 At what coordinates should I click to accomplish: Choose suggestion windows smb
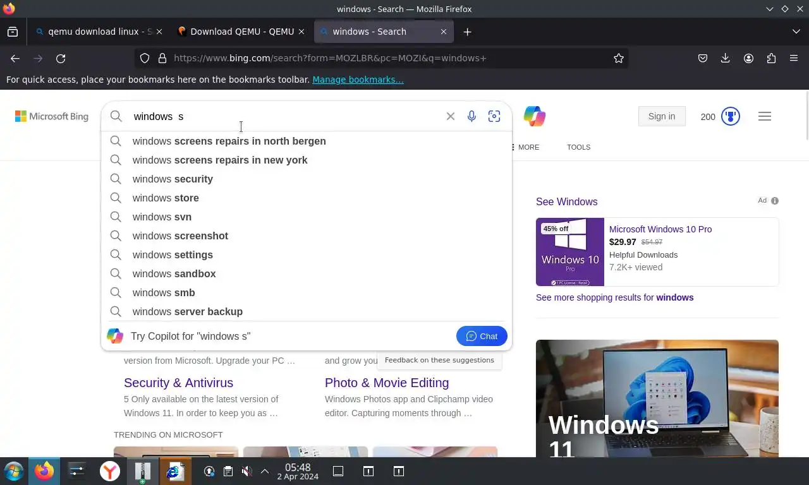[307, 292]
